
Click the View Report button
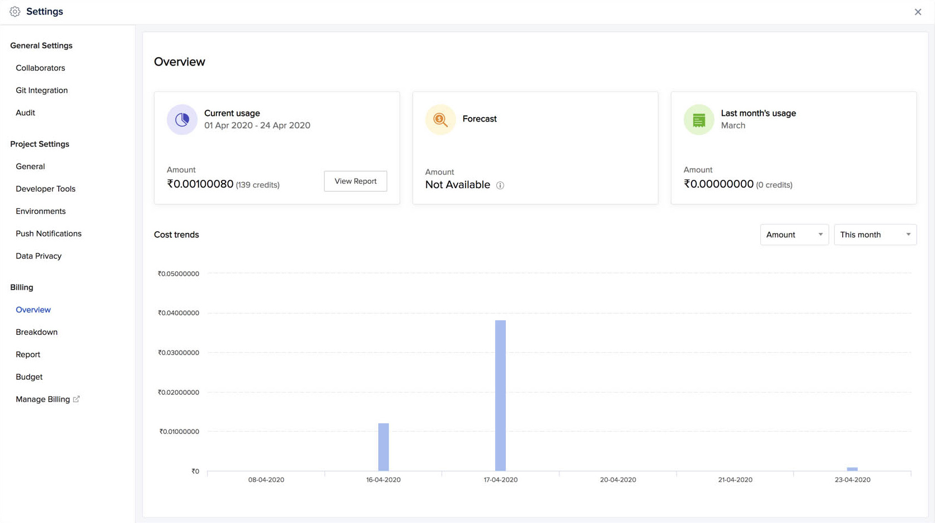pos(355,181)
